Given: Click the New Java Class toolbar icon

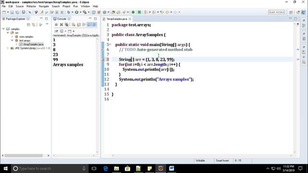Looking at the screenshot, I should point(104,12).
